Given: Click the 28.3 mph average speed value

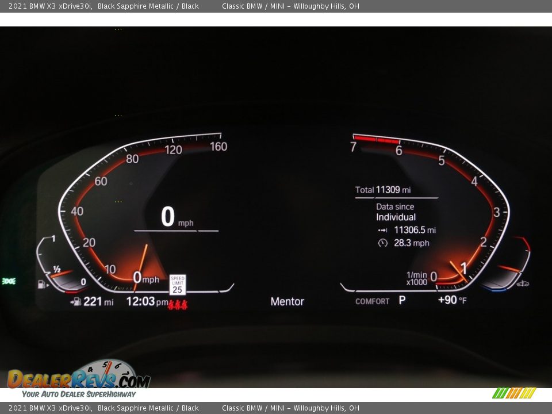Looking at the screenshot, I should (412, 243).
